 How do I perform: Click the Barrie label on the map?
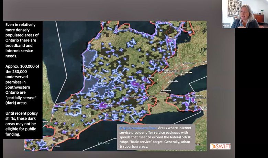pyautogui.click(x=172, y=38)
